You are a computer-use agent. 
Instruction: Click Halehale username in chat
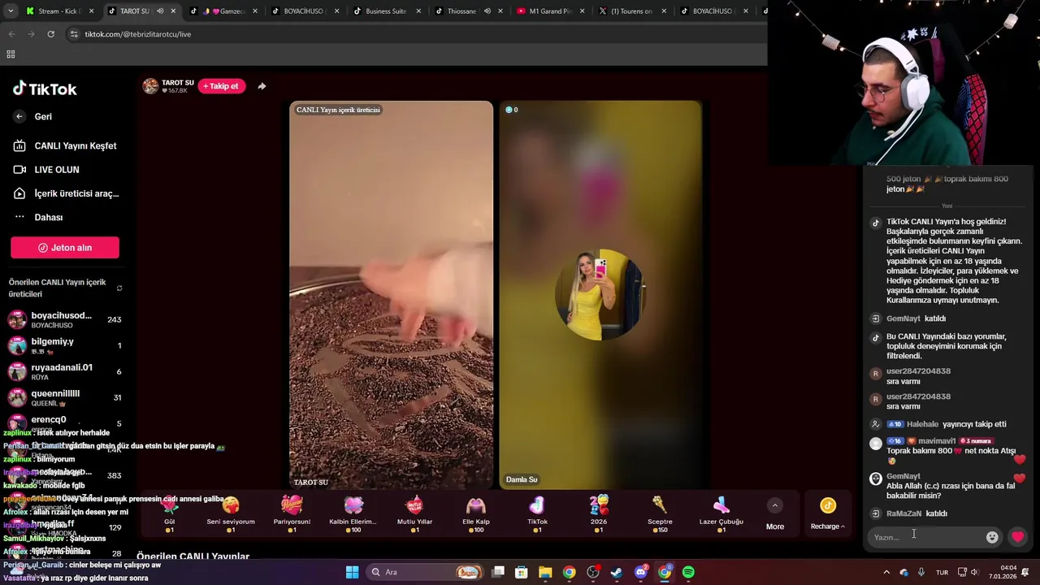click(923, 424)
